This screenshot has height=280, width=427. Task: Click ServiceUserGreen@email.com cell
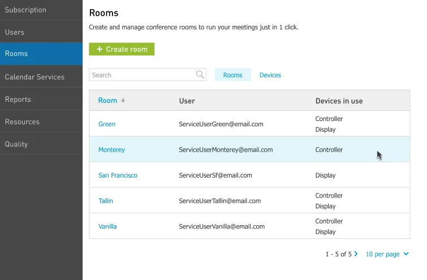(221, 124)
